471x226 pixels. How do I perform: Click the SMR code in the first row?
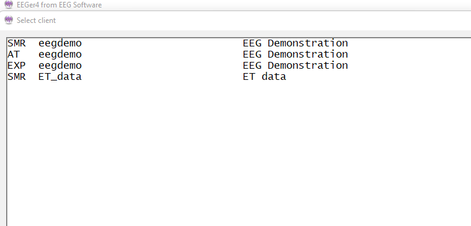coord(17,43)
